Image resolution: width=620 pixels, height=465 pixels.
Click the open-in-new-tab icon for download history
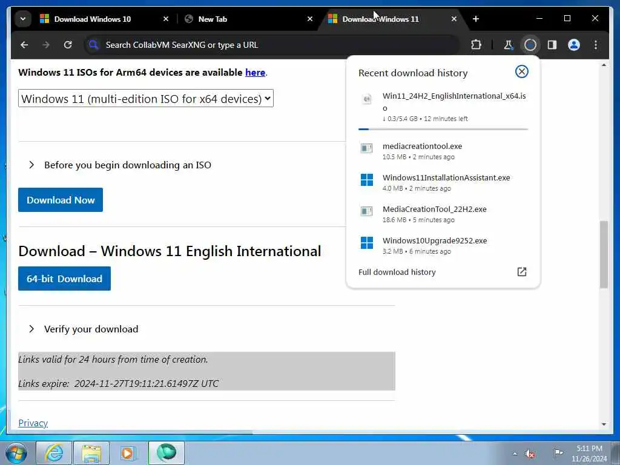[521, 272]
